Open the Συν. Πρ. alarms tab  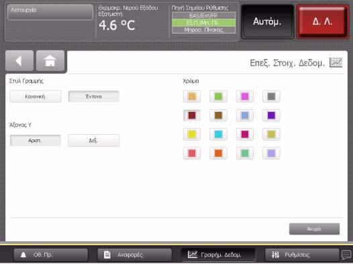pos(50,255)
